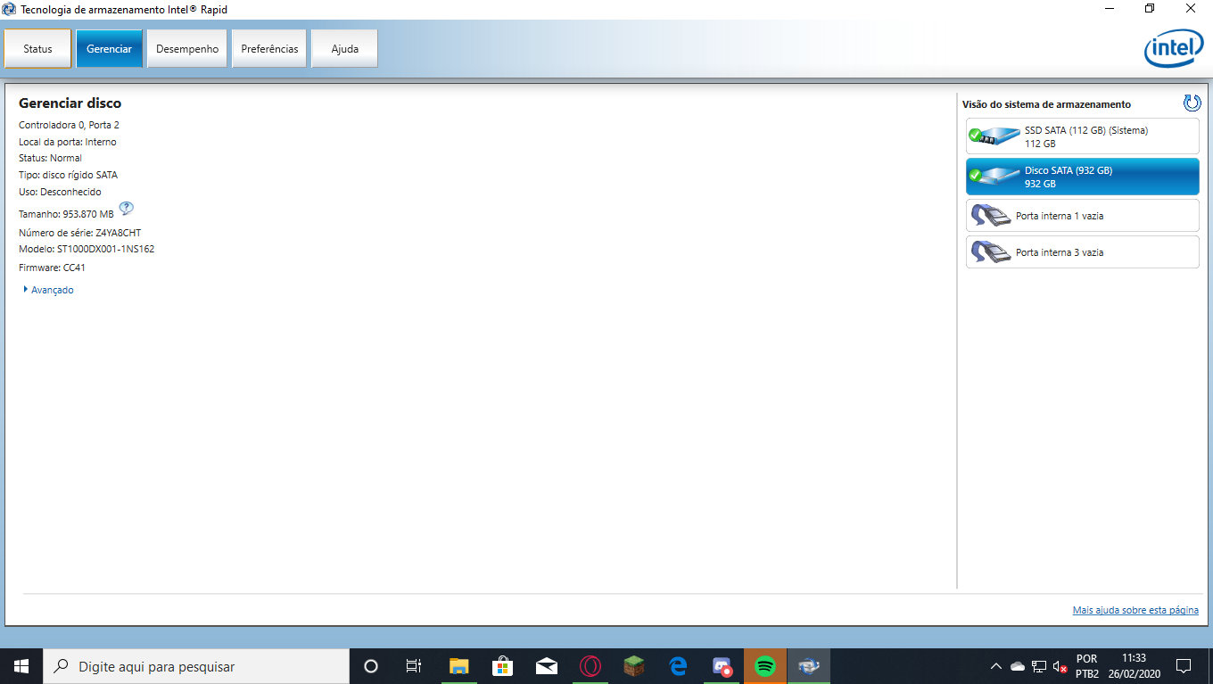Image resolution: width=1213 pixels, height=684 pixels.
Task: Click the POR PTB2 language indicator
Action: (x=1087, y=666)
